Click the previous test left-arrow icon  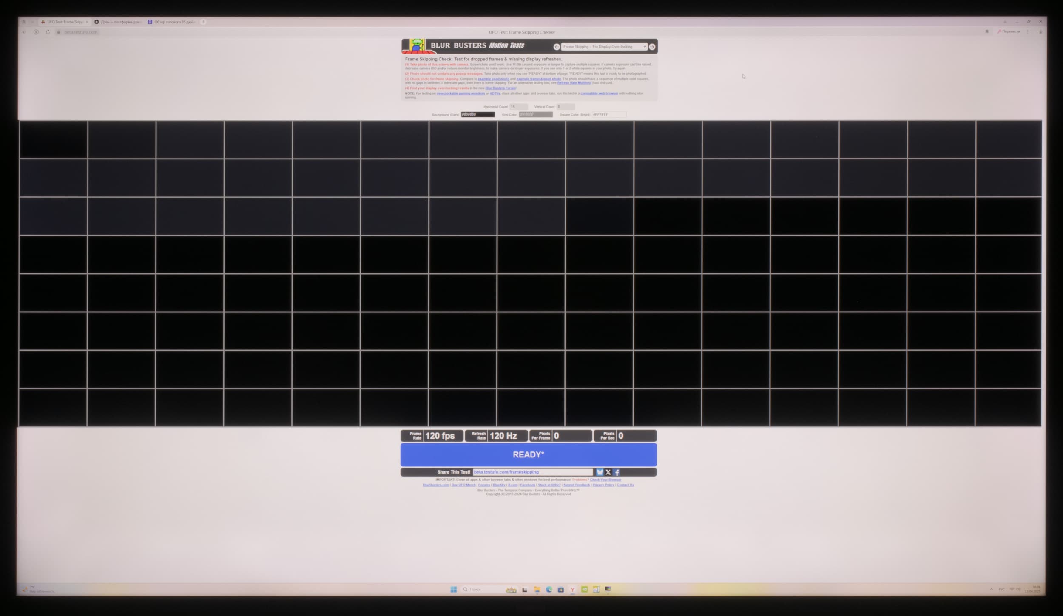click(556, 47)
